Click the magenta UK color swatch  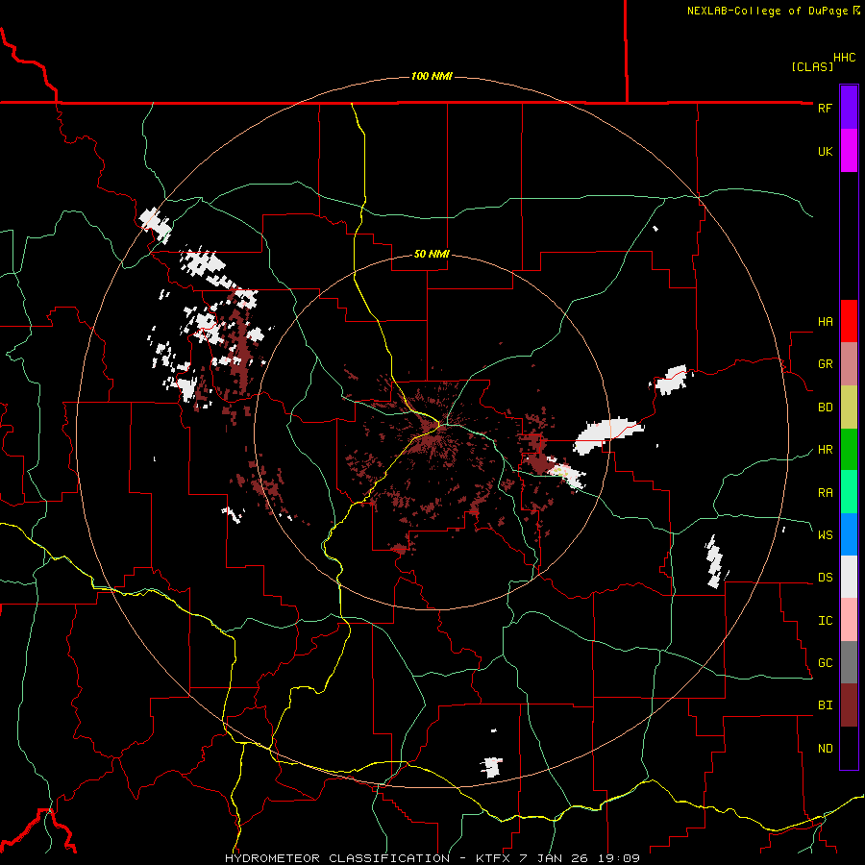[x=849, y=150]
